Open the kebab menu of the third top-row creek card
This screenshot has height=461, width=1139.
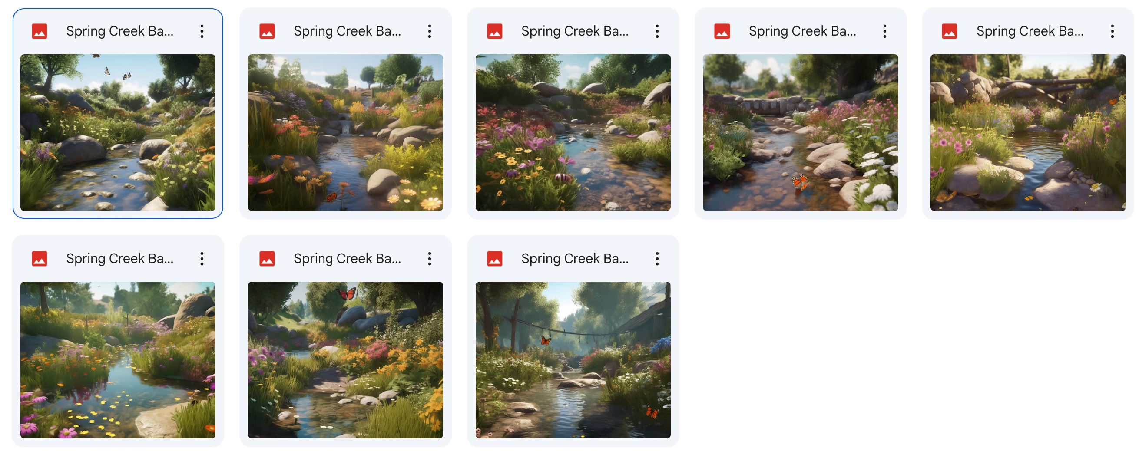(657, 31)
